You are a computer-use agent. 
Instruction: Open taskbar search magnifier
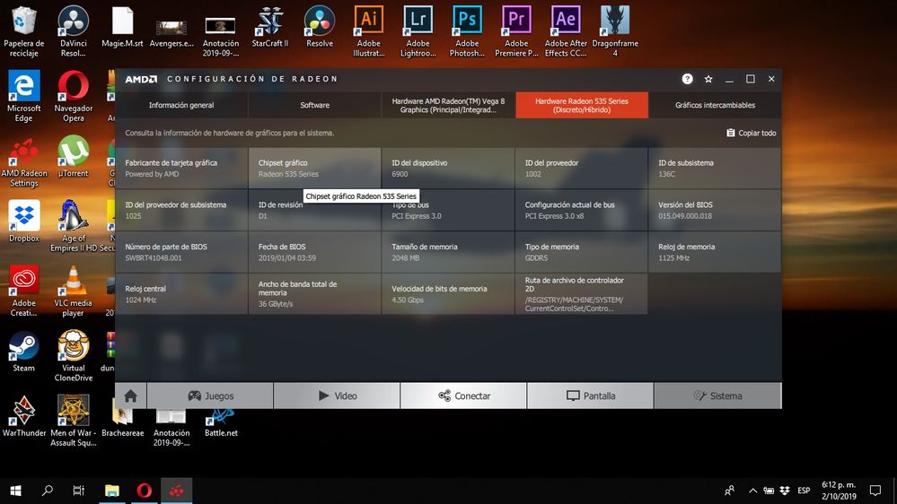click(x=48, y=491)
